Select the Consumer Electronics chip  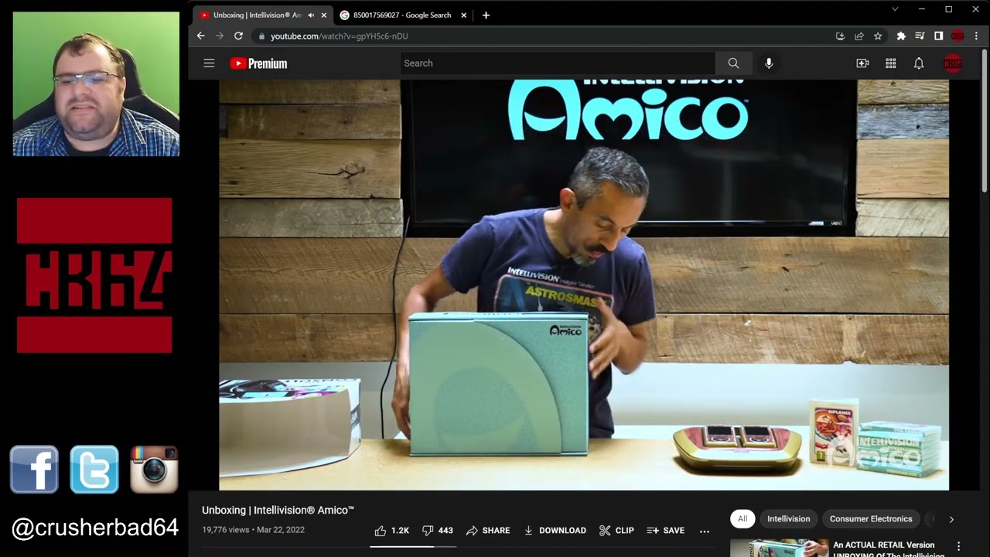click(871, 519)
